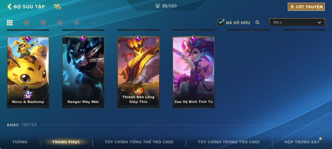Viewport: 332px width, 149px height.
Task: Click the Cốt Truyện button
Action: click(306, 7)
